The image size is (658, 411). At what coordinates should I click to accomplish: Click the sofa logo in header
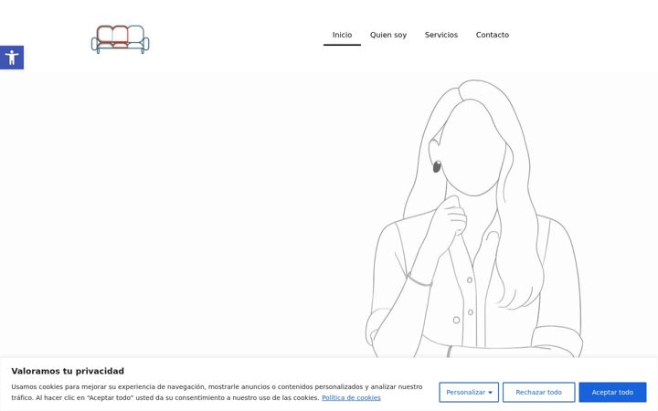pos(121,39)
